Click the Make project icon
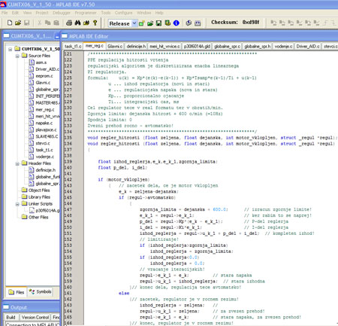The height and width of the screenshot is (326, 338). (189, 23)
